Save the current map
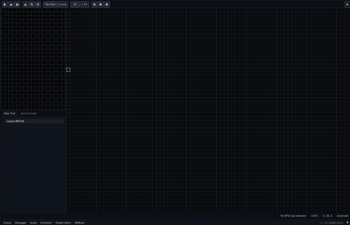Viewport: 350px width, 225px height. [x=17, y=4]
